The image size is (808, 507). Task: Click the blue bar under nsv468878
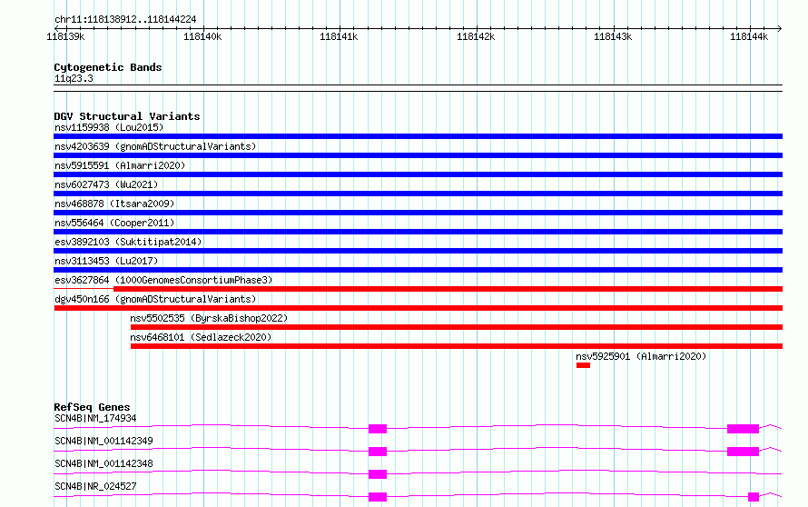click(418, 213)
